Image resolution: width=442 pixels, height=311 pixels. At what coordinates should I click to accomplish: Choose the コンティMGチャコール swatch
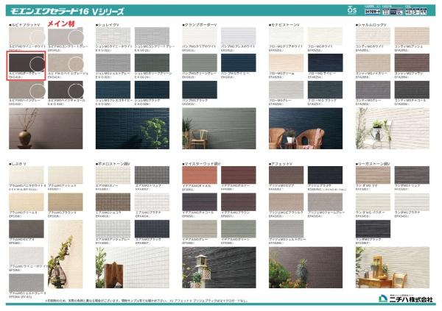coord(412,90)
